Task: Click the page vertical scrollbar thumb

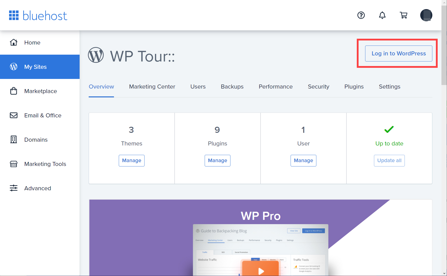Action: (444, 46)
